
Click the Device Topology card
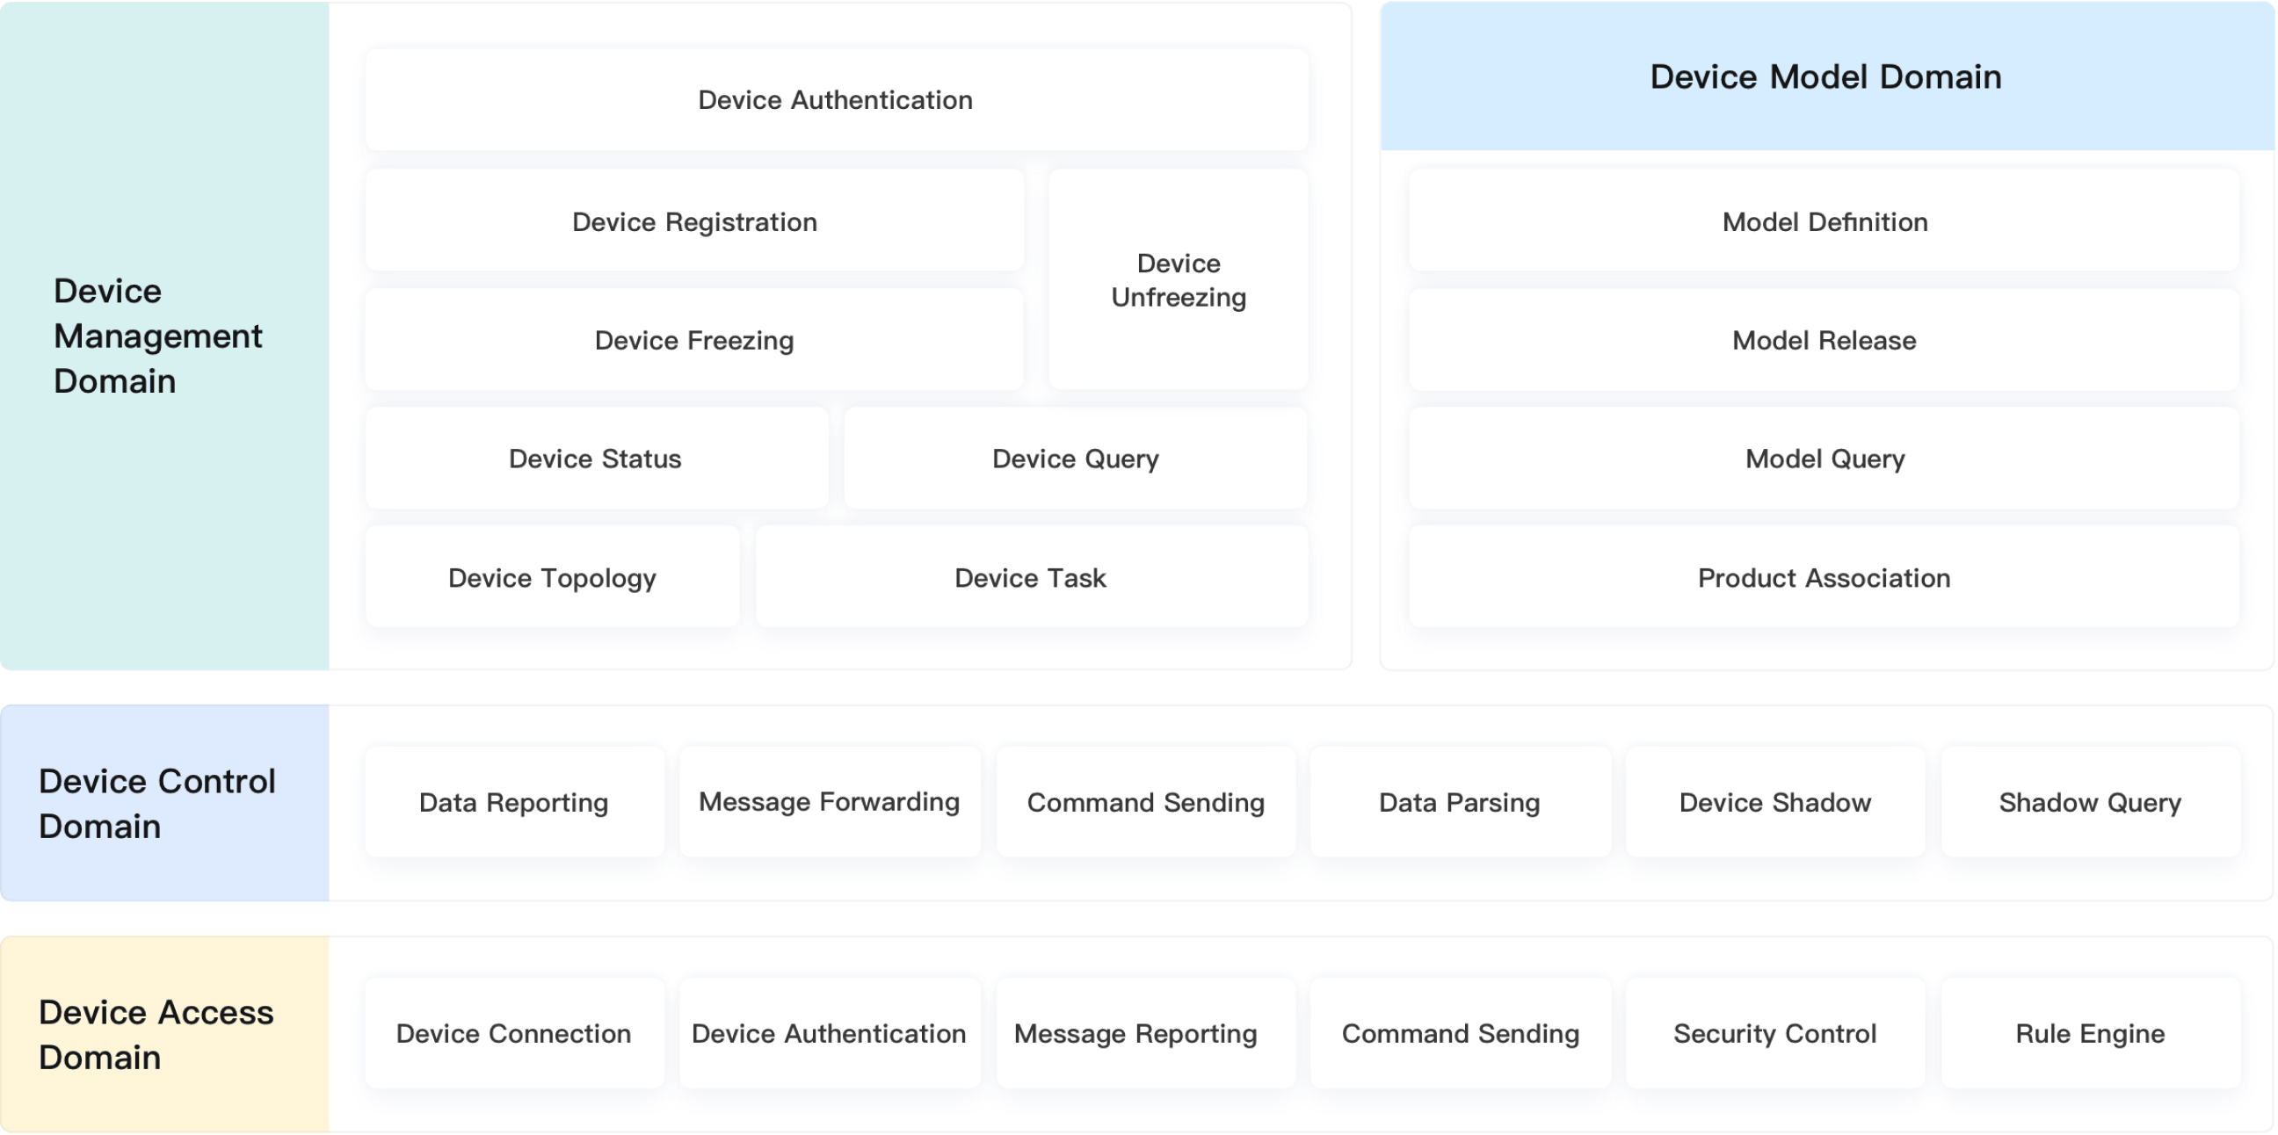(552, 577)
